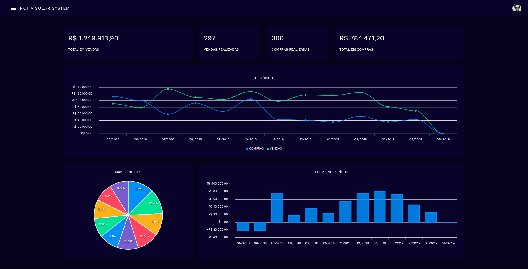Click the VENDAS REALIZADAS label
Viewport: 528px width, 269px height.
[221, 49]
